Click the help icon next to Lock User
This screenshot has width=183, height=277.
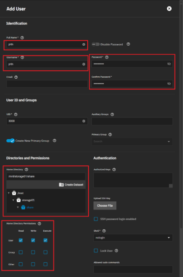pos(116,251)
